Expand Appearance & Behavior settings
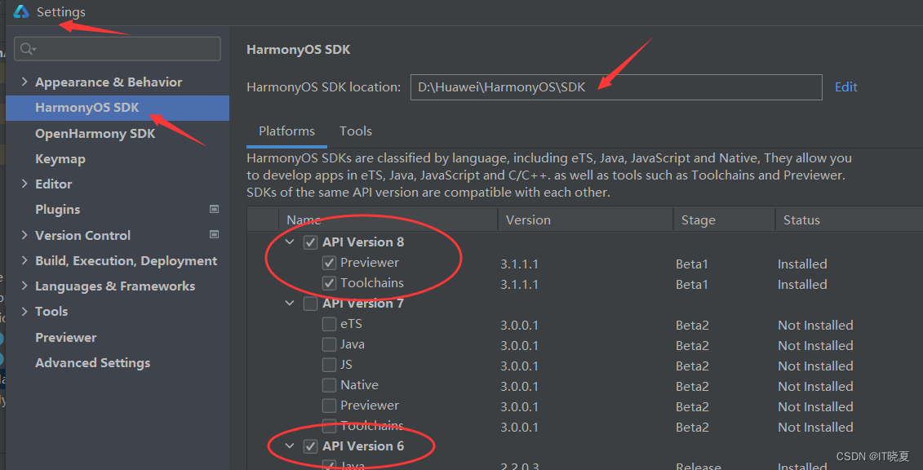This screenshot has width=923, height=470. tap(24, 82)
